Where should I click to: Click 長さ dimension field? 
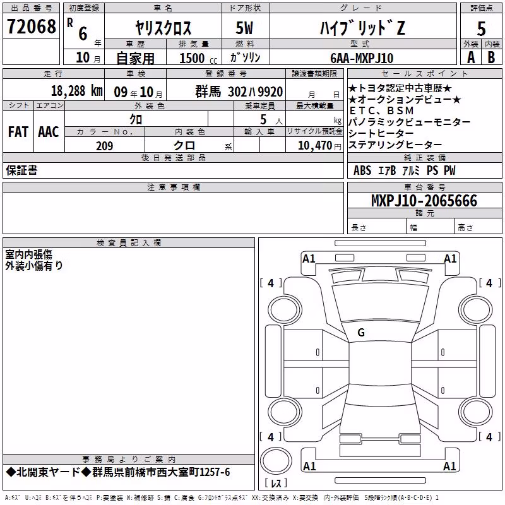(376, 227)
